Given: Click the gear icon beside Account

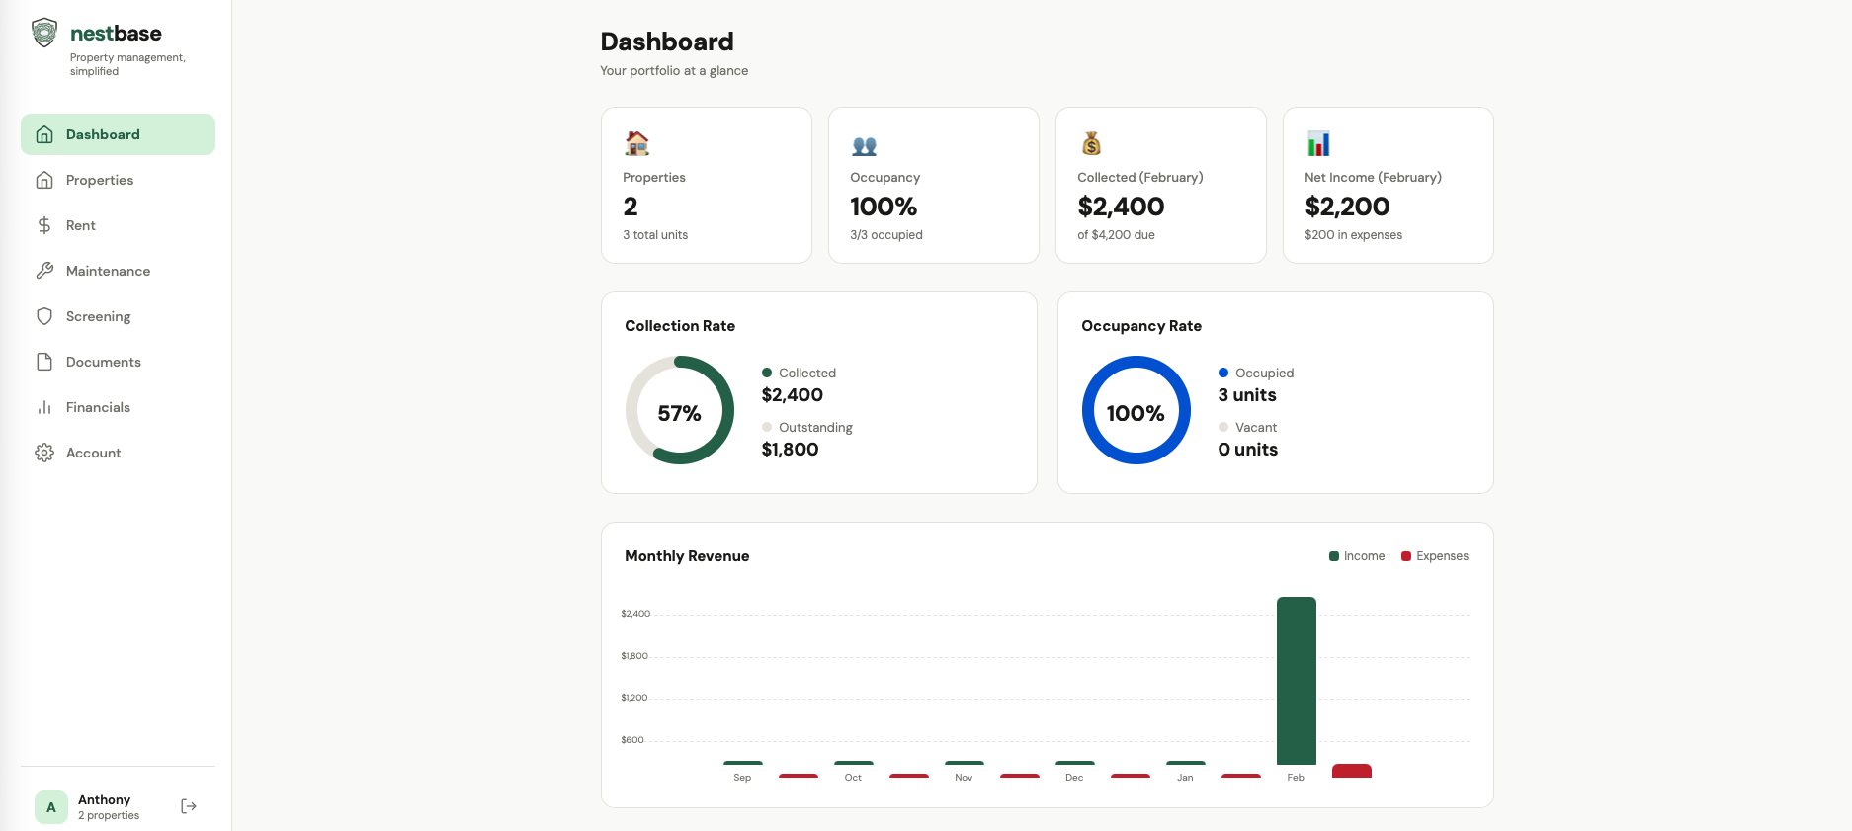Looking at the screenshot, I should (44, 453).
